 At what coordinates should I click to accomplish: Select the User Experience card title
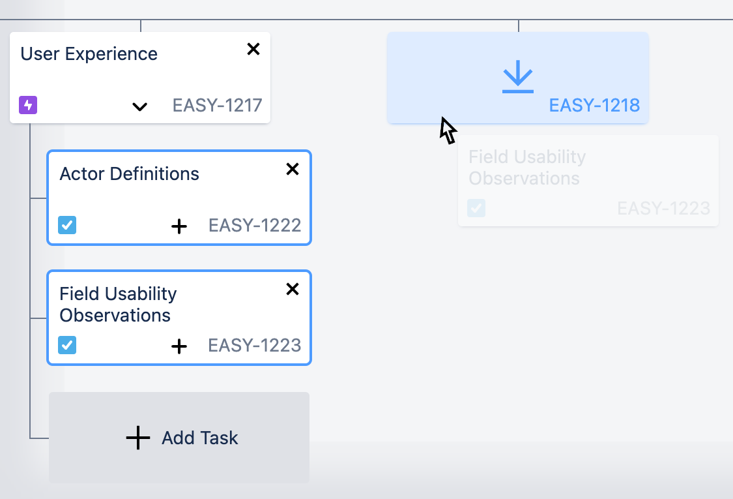(x=89, y=54)
